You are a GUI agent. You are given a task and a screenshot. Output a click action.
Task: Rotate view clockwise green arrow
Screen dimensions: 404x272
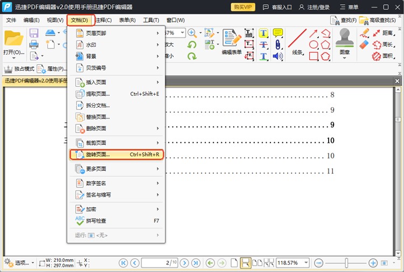[192, 56]
